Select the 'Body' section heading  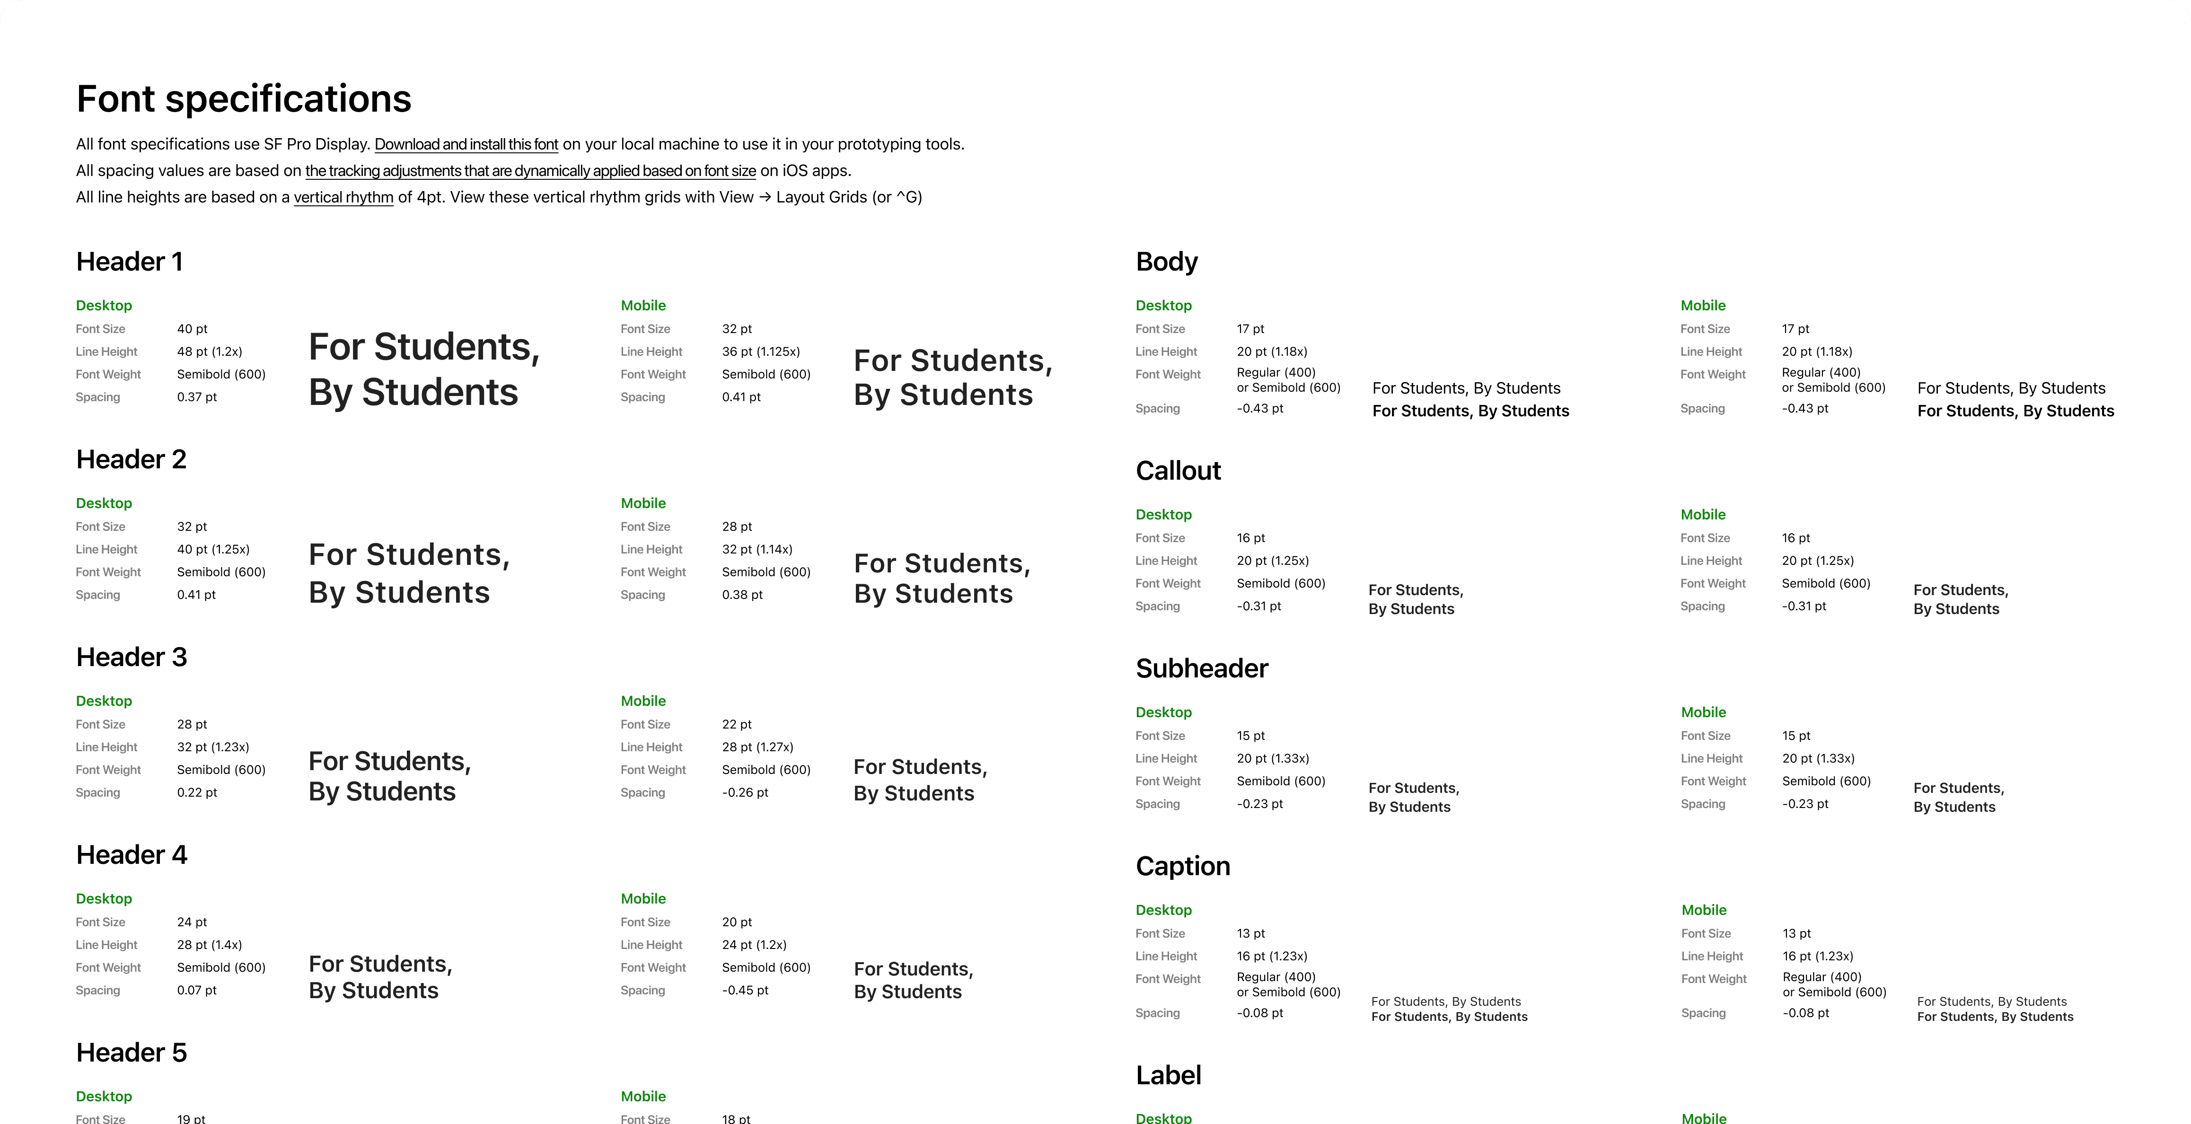pyautogui.click(x=1167, y=262)
